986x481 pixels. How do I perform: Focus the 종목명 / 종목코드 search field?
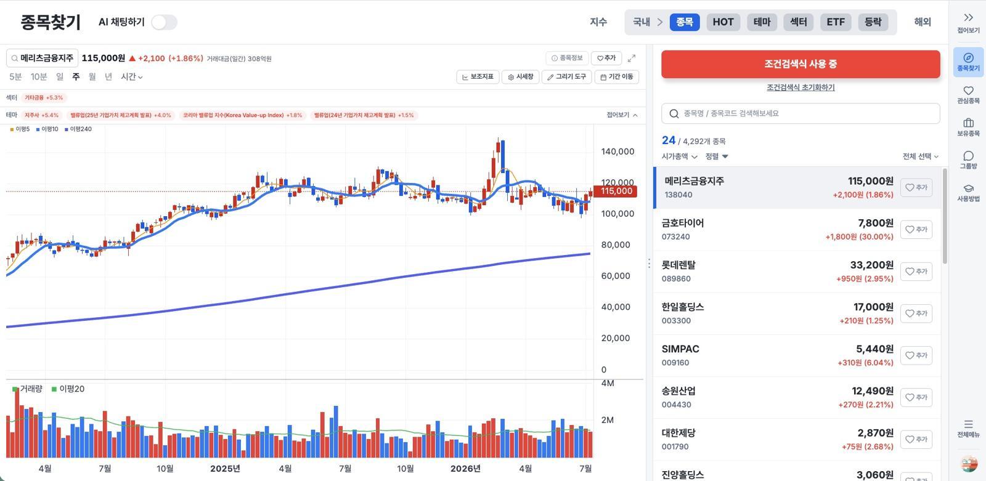[801, 113]
